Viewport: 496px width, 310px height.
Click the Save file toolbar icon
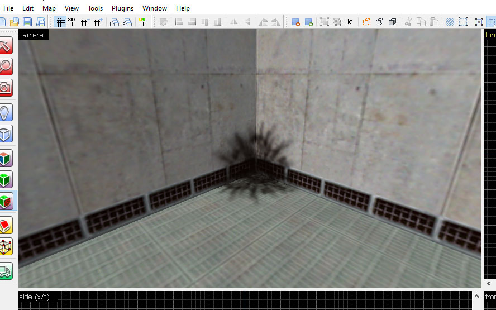point(27,22)
